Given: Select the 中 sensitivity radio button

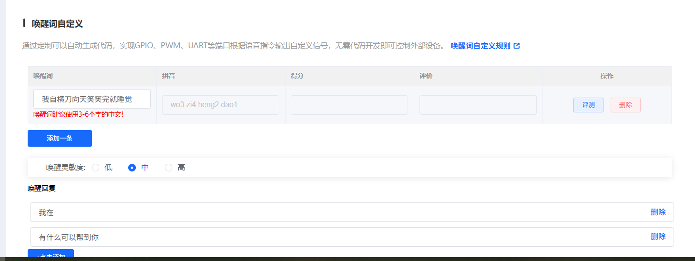Looking at the screenshot, I should [x=132, y=168].
